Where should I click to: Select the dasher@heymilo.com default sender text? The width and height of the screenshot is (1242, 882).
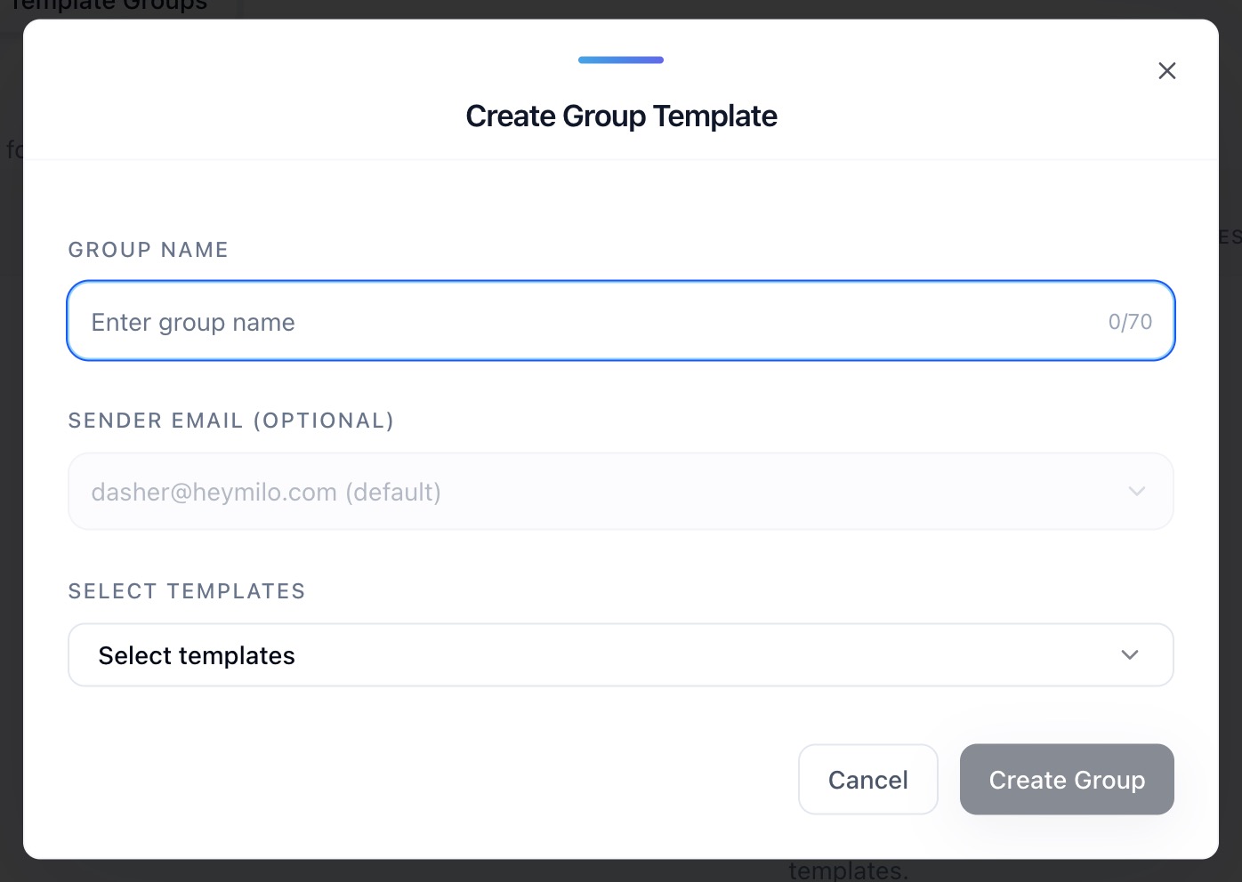(x=266, y=493)
